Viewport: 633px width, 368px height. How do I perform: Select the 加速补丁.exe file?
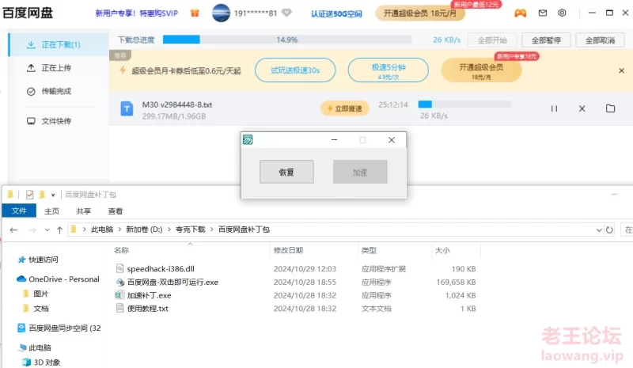(x=149, y=295)
